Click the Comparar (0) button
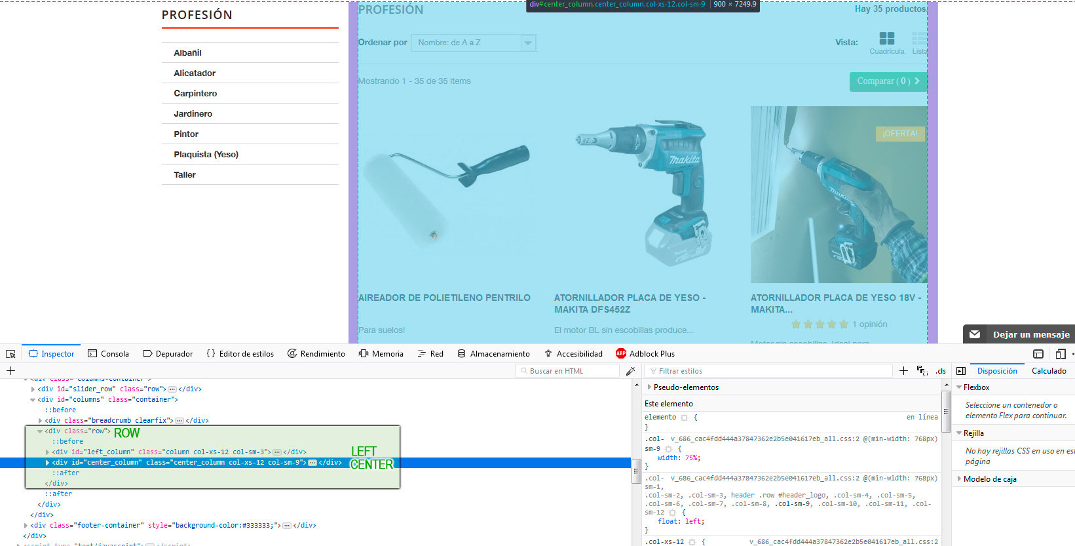 pos(888,81)
